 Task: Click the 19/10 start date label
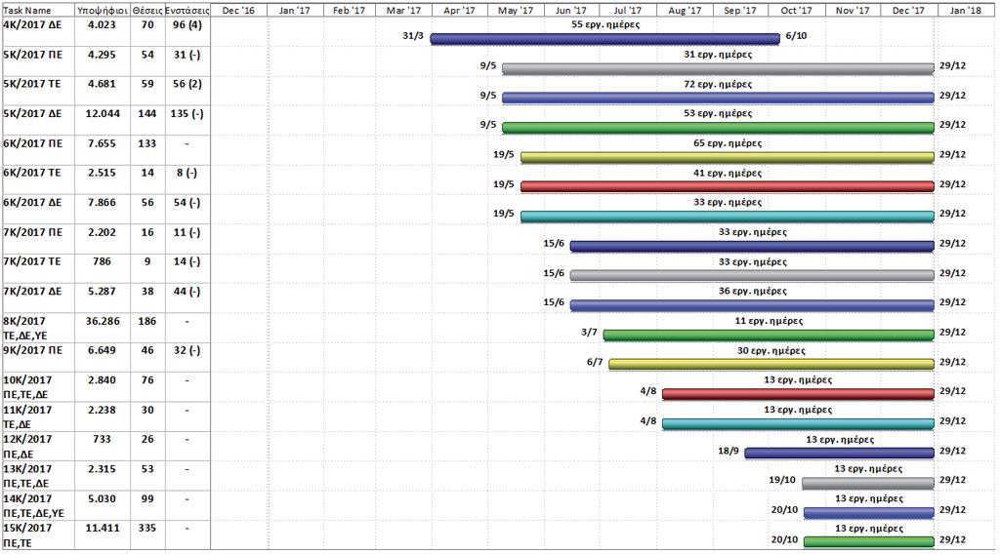point(782,480)
